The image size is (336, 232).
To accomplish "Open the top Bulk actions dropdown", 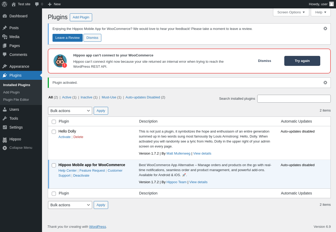I will pyautogui.click(x=70, y=111).
